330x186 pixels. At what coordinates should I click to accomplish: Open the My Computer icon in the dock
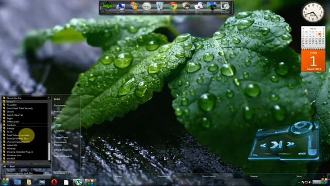(121, 7)
